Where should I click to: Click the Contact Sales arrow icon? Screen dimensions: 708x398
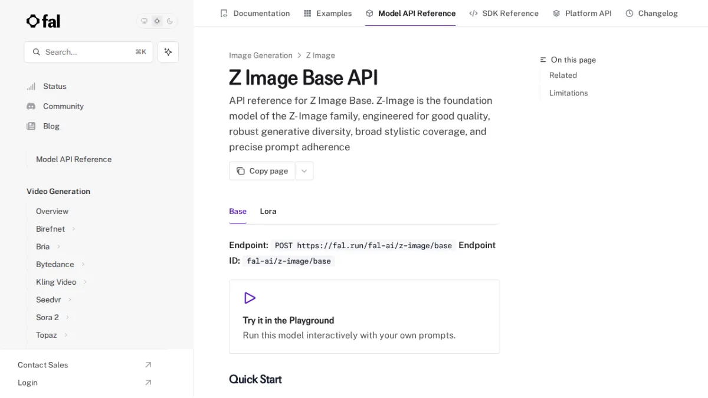(x=148, y=365)
